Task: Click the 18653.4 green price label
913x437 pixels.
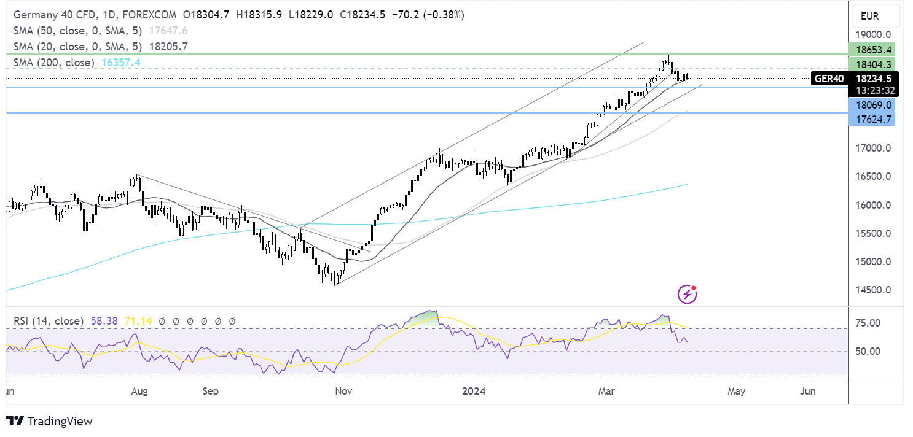Action: pos(871,49)
